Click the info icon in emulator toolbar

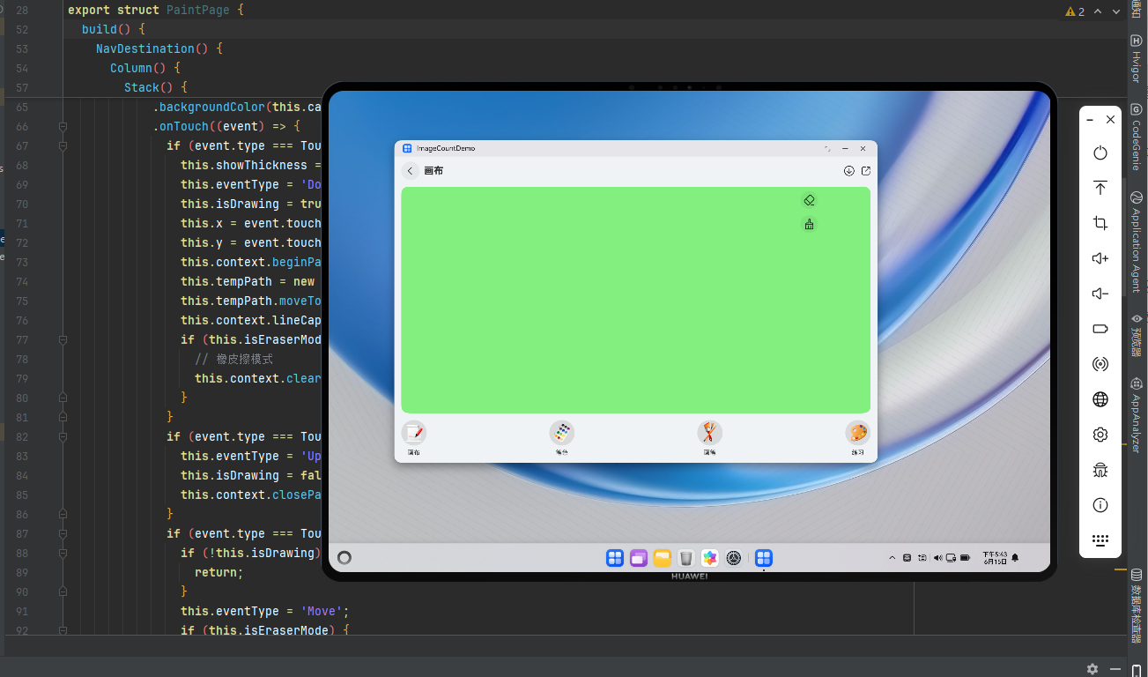1100,505
